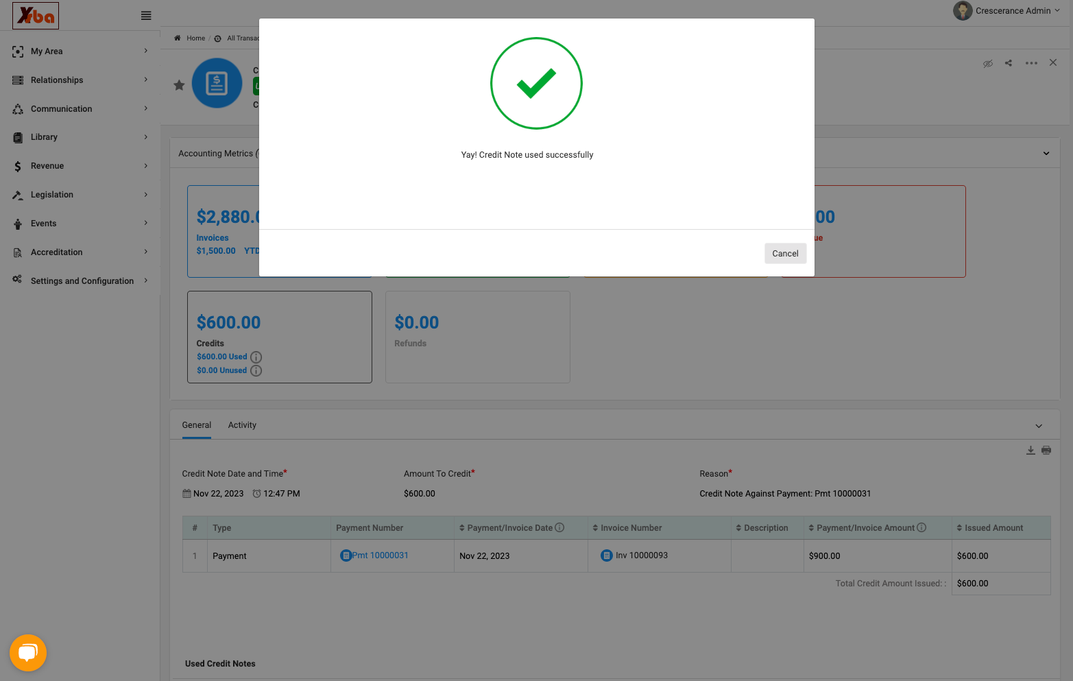Open Settings and Configuration
Viewport: 1073px width, 681px height.
click(80, 281)
